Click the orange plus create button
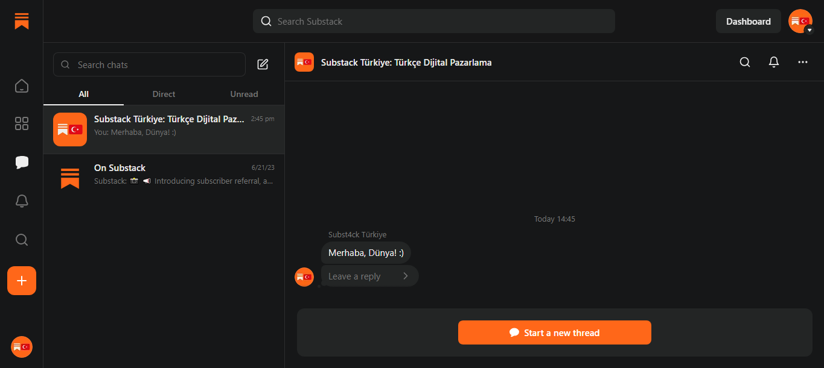The image size is (824, 368). click(x=22, y=281)
